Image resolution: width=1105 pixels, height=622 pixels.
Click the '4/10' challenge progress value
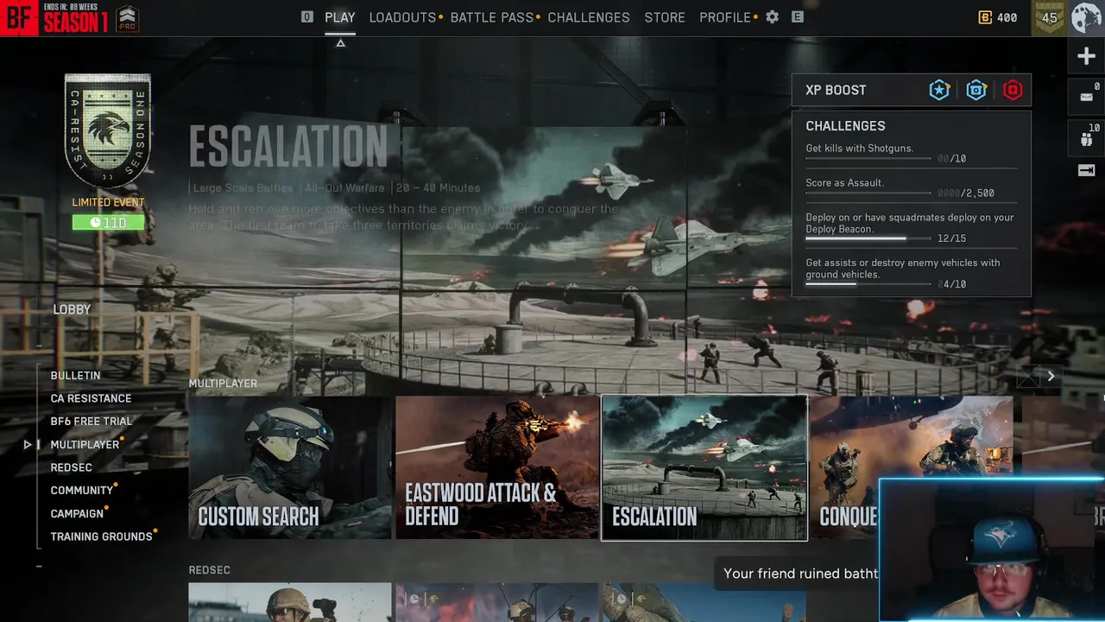click(952, 284)
